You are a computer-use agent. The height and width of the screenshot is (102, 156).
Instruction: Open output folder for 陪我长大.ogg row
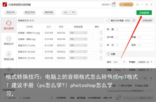click(x=93, y=33)
